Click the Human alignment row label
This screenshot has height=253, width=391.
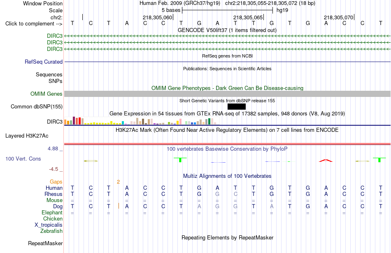click(x=54, y=188)
